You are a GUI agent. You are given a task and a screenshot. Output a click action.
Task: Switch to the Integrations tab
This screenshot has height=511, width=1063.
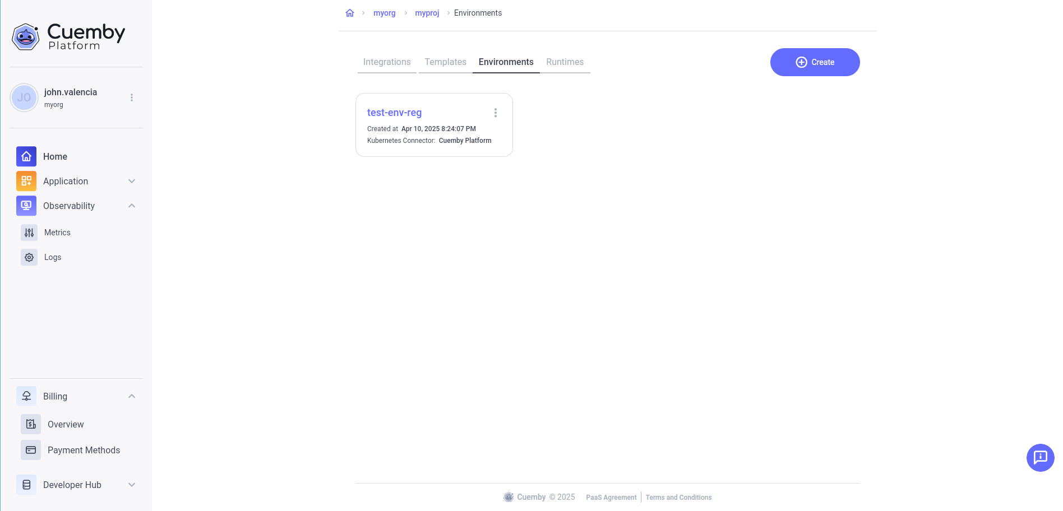pyautogui.click(x=386, y=62)
